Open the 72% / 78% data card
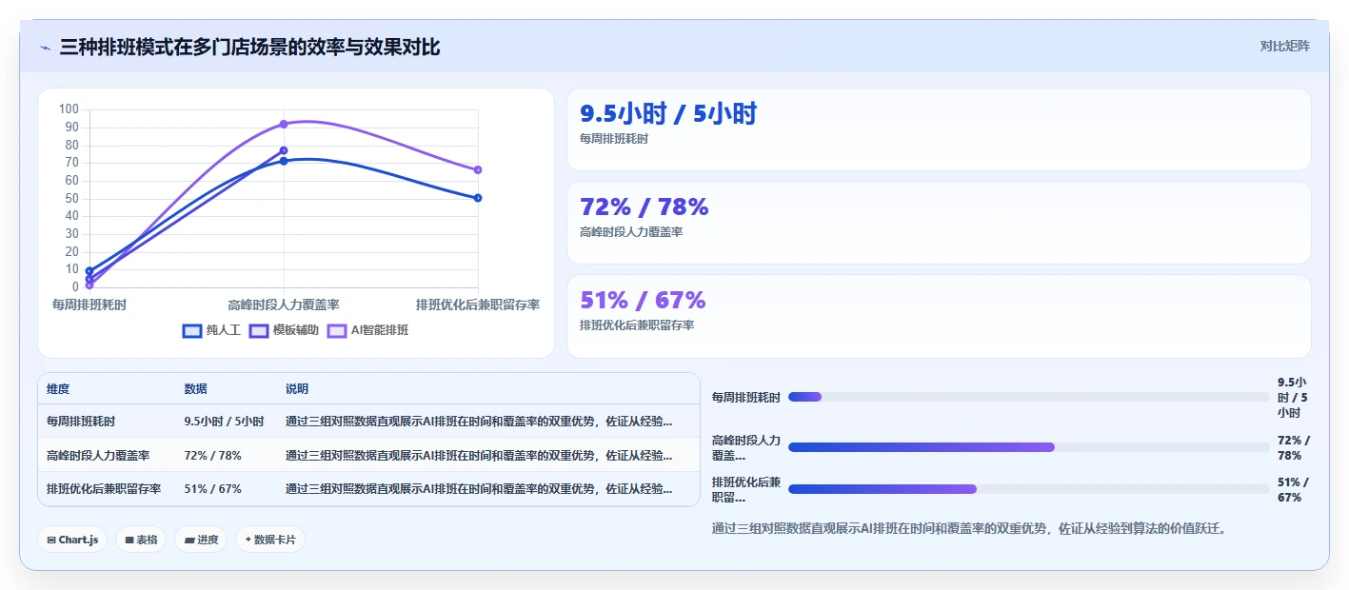 pyautogui.click(x=939, y=223)
